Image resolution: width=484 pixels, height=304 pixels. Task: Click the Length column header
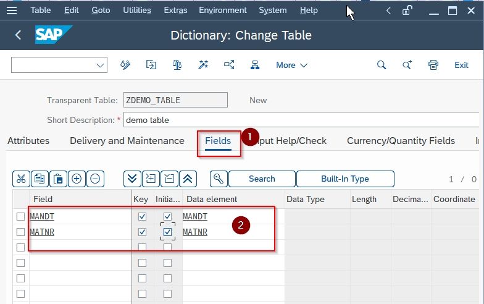[370, 199]
